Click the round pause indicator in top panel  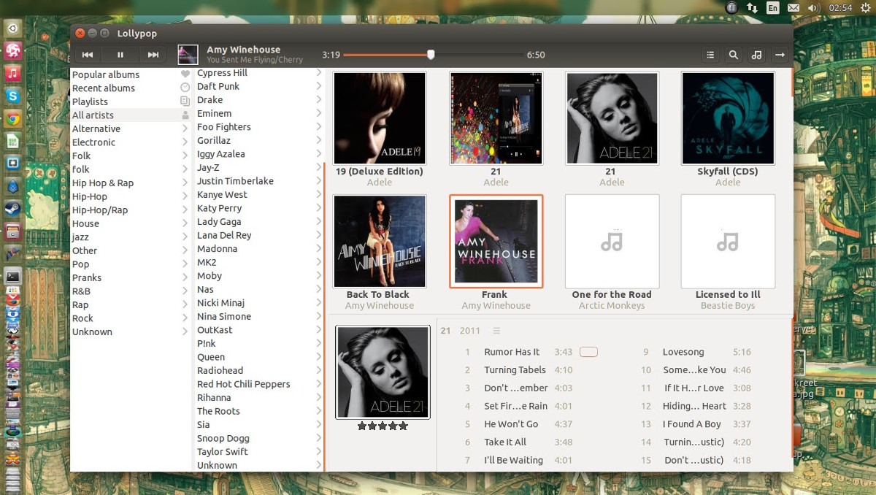732,7
